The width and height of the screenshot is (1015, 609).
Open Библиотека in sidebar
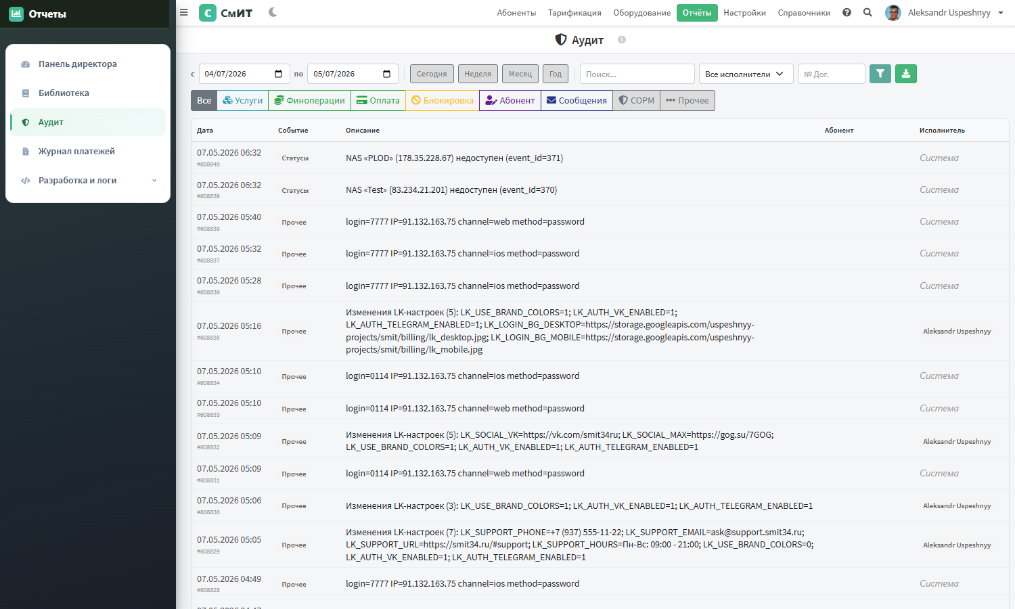click(x=88, y=93)
